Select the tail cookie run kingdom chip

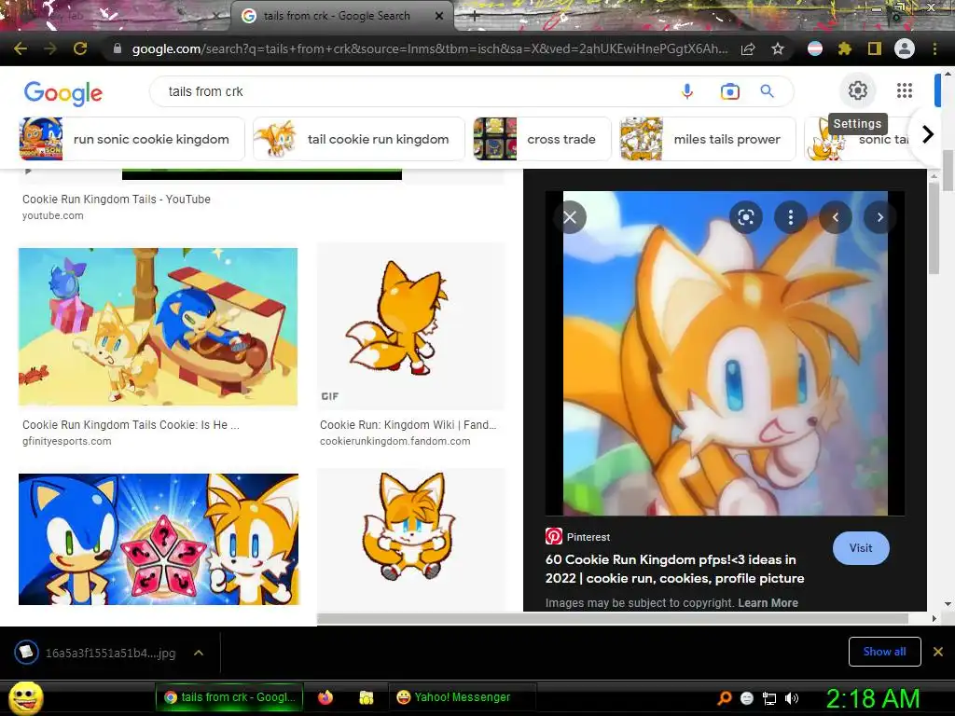click(359, 140)
